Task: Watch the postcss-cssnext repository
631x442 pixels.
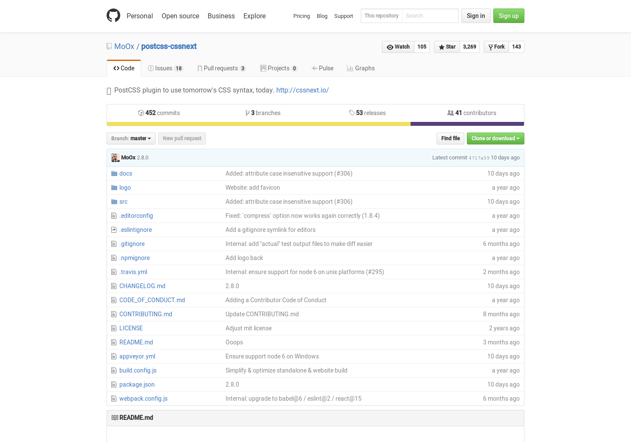Action: 398,47
